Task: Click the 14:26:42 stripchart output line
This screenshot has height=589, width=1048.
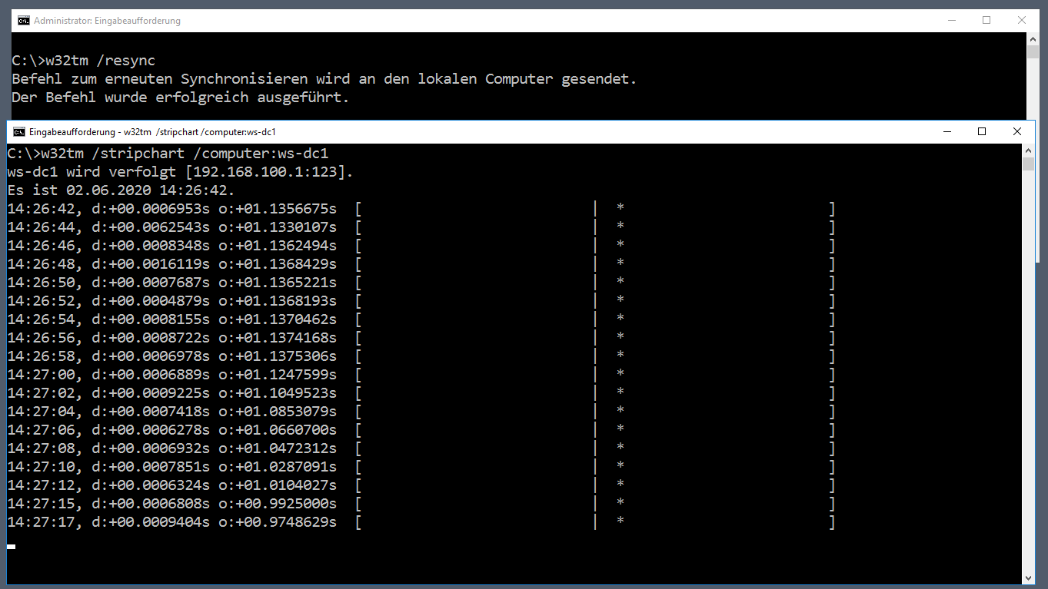Action: pyautogui.click(x=421, y=208)
